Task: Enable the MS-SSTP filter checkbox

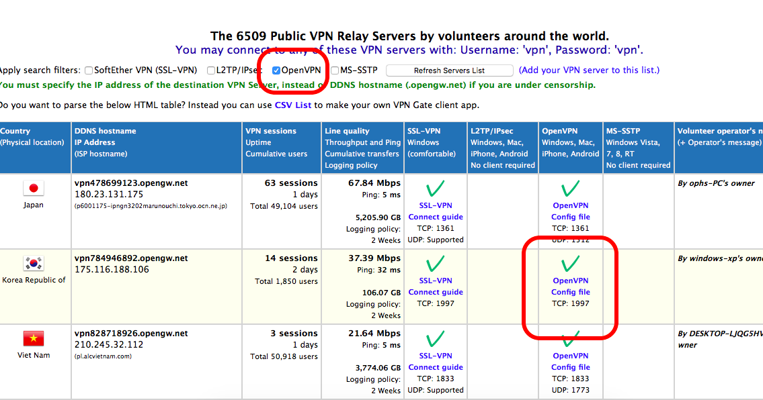Action: (334, 70)
